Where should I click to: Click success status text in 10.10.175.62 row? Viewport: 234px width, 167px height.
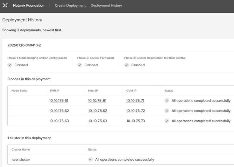[201, 111]
